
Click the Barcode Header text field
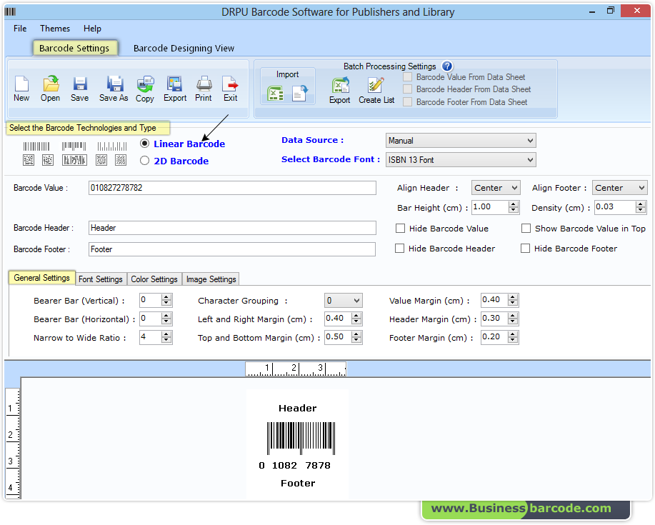pyautogui.click(x=232, y=228)
